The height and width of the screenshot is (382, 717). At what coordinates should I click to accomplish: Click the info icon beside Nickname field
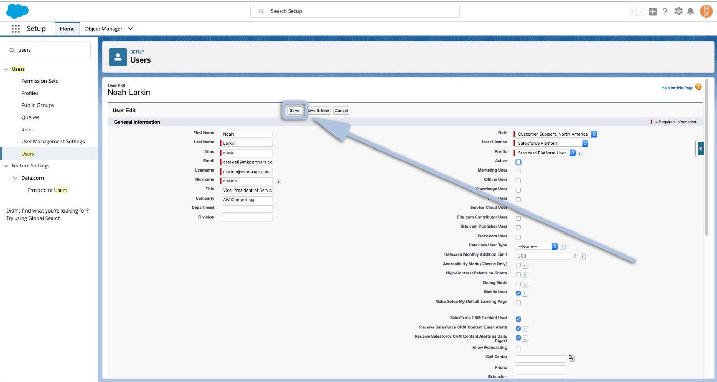tap(278, 181)
